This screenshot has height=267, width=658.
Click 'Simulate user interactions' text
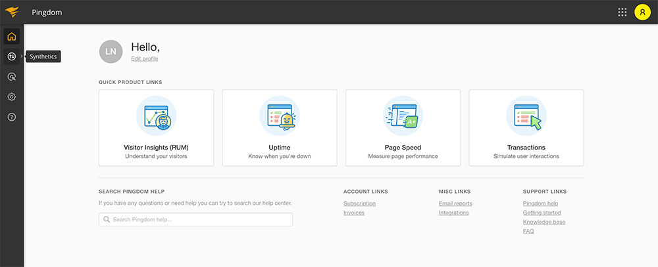526,156
